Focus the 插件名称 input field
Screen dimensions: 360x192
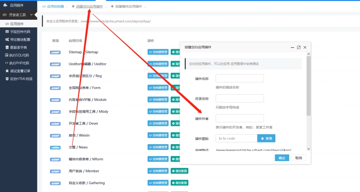240,78
